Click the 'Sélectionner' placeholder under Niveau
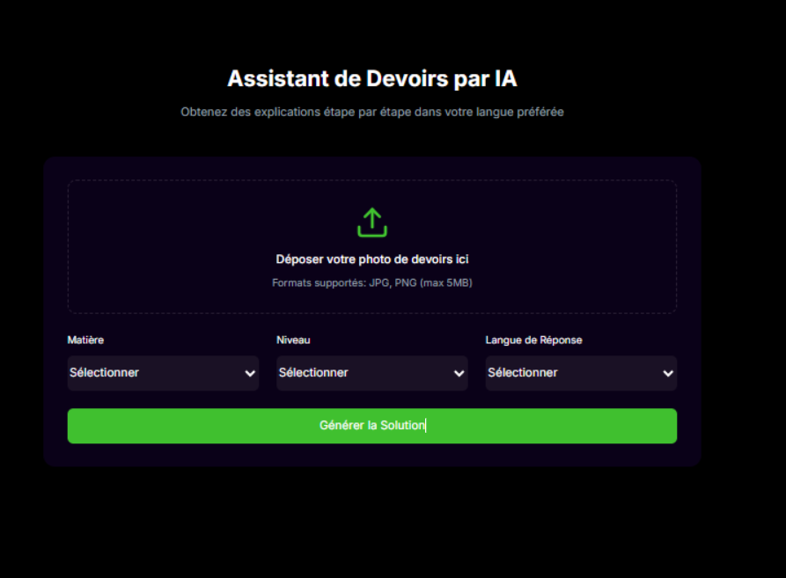 [313, 373]
